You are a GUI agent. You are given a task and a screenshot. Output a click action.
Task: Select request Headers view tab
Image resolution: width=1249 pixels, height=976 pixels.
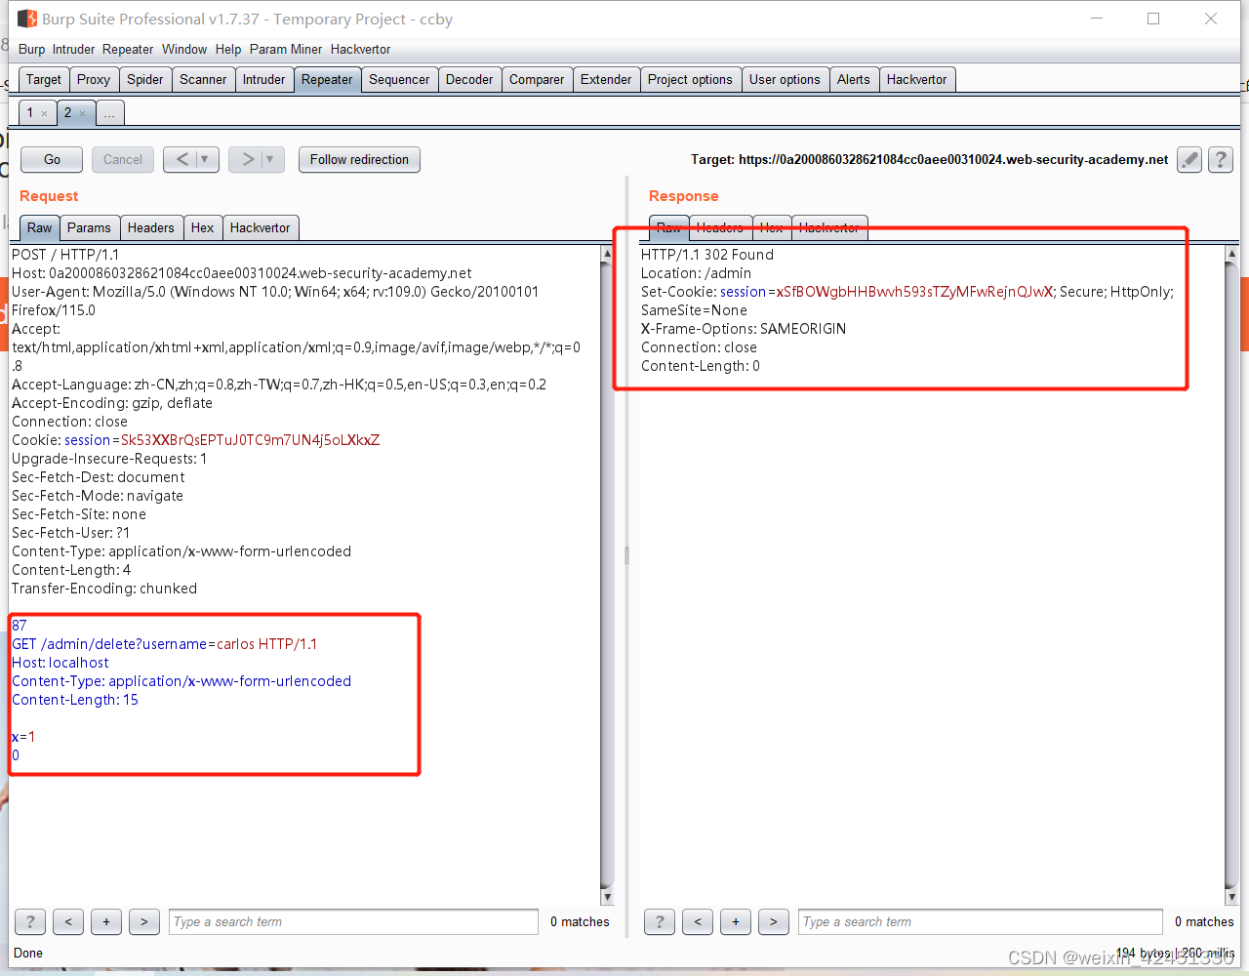151,227
